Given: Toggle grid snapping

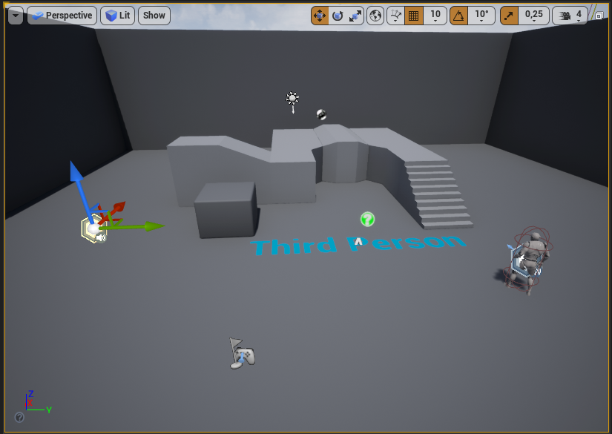Looking at the screenshot, I should pyautogui.click(x=414, y=16).
